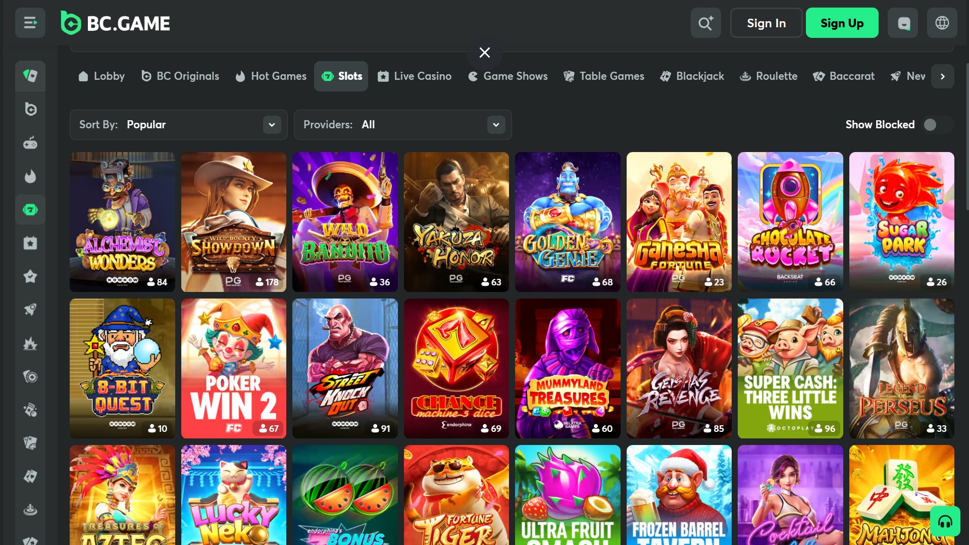Screen dimensions: 969x545
Task: Open Live Casino calendar-star sidebar icon
Action: pos(30,243)
